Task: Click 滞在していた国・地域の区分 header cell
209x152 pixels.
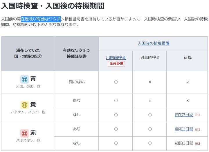Action: [28, 53]
